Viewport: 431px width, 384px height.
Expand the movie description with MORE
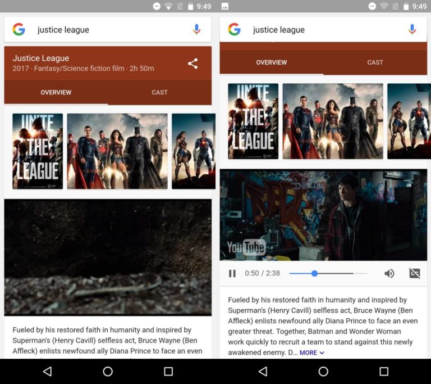[311, 353]
